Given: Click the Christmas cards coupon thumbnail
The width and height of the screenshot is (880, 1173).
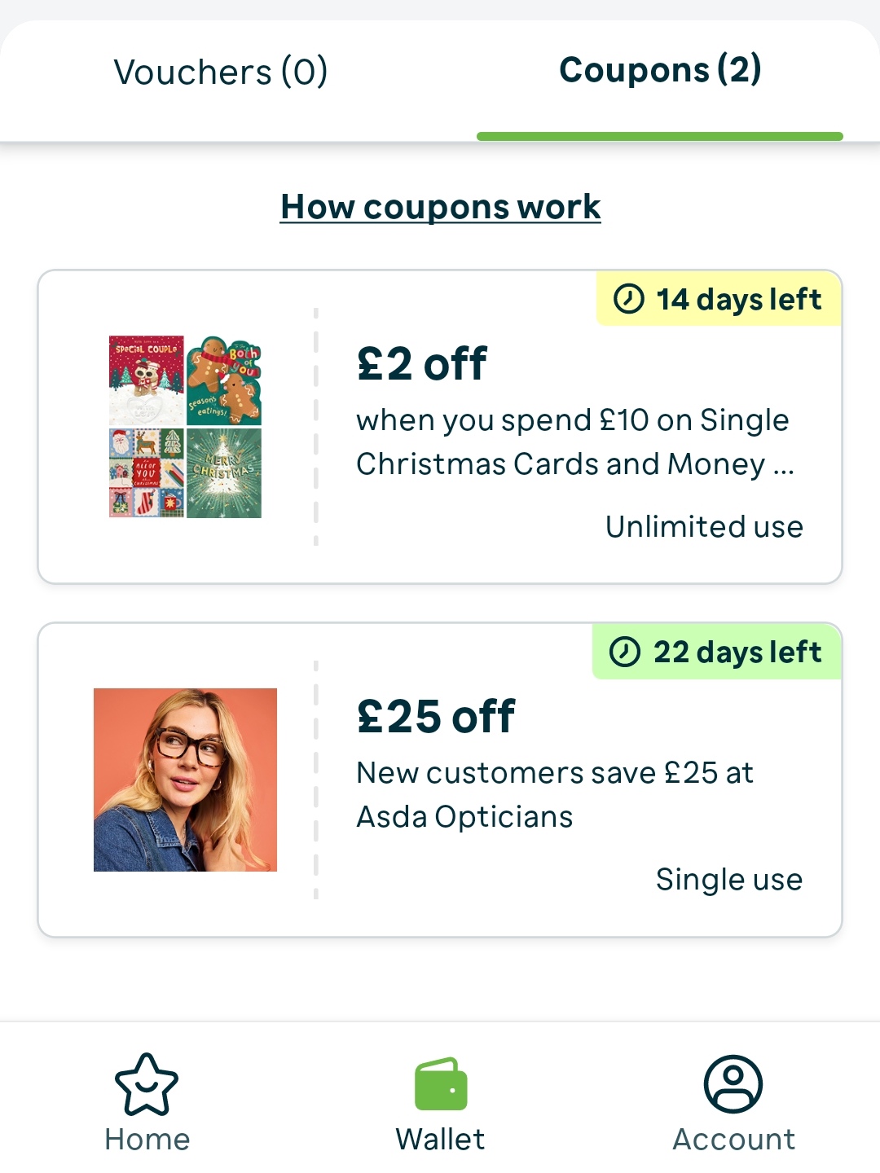Looking at the screenshot, I should [185, 424].
